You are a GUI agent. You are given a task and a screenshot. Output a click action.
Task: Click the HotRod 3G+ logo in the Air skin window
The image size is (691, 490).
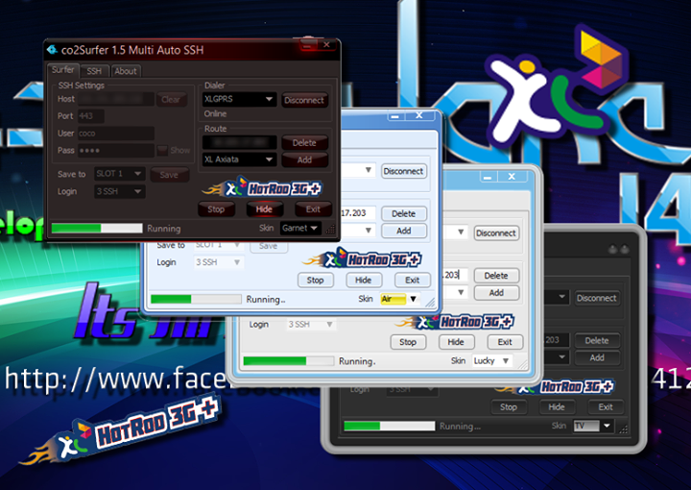[362, 258]
